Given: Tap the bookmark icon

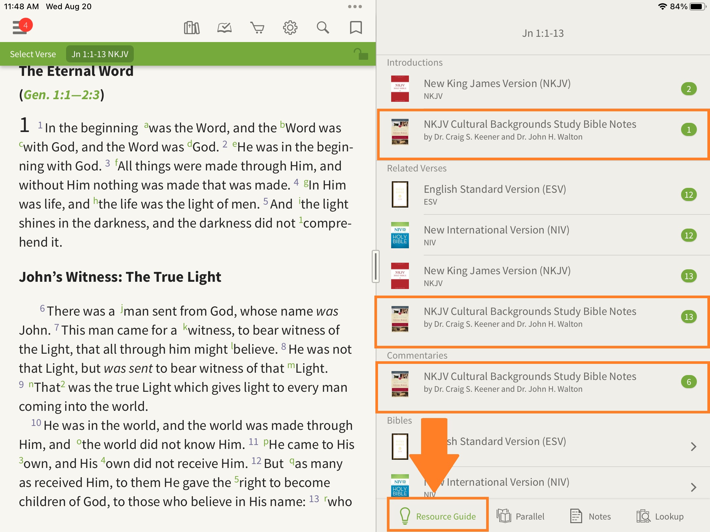Looking at the screenshot, I should 356,28.
